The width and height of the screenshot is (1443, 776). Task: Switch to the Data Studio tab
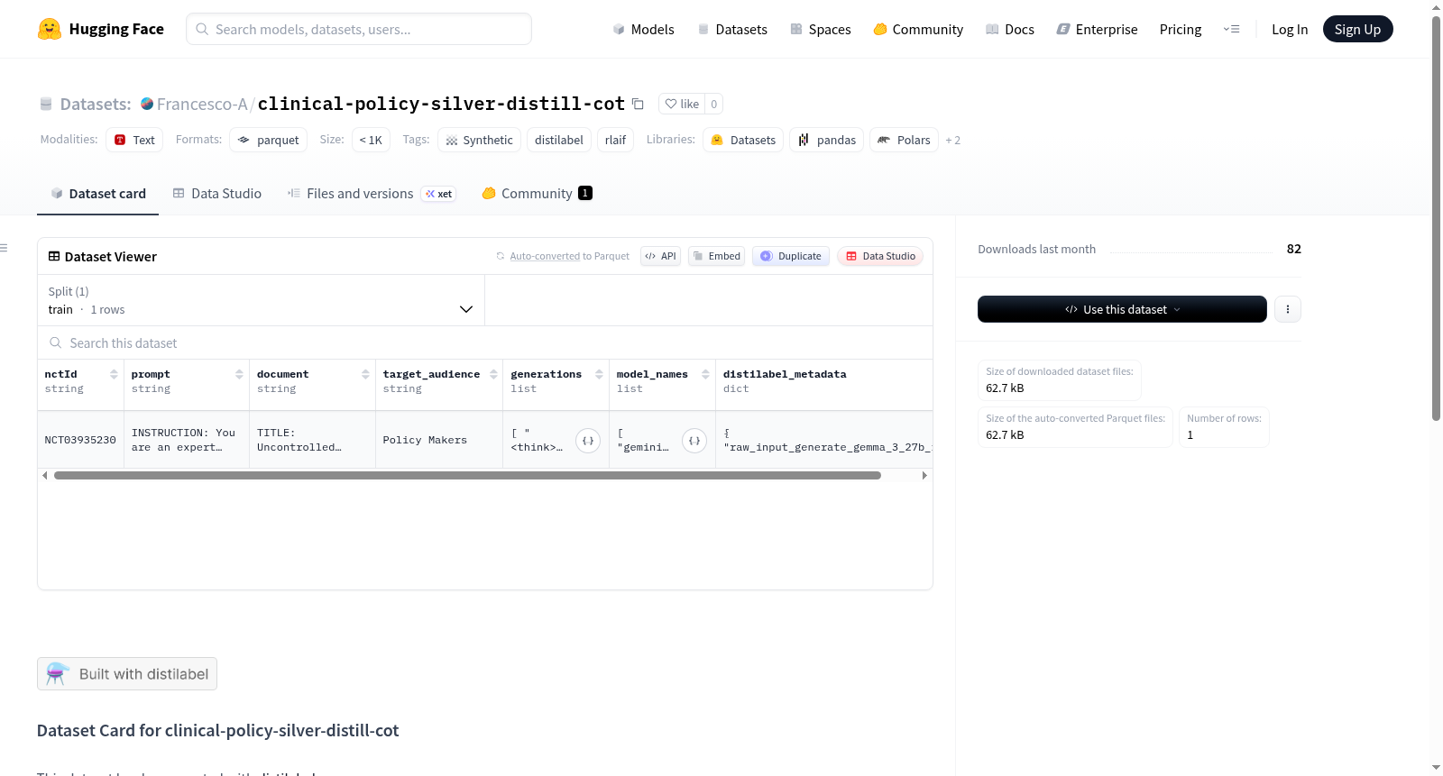[217, 194]
